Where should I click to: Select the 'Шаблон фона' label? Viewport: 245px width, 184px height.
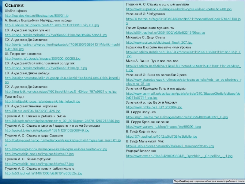pos(16,11)
